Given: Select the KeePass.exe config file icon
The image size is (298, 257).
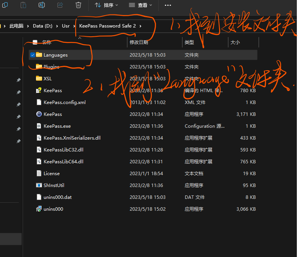Looking at the screenshot, I should point(39,126).
